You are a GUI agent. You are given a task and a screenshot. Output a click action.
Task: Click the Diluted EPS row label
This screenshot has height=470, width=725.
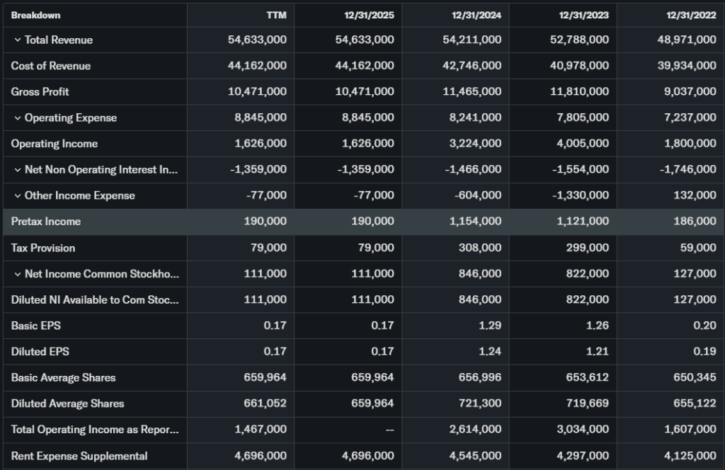point(40,352)
